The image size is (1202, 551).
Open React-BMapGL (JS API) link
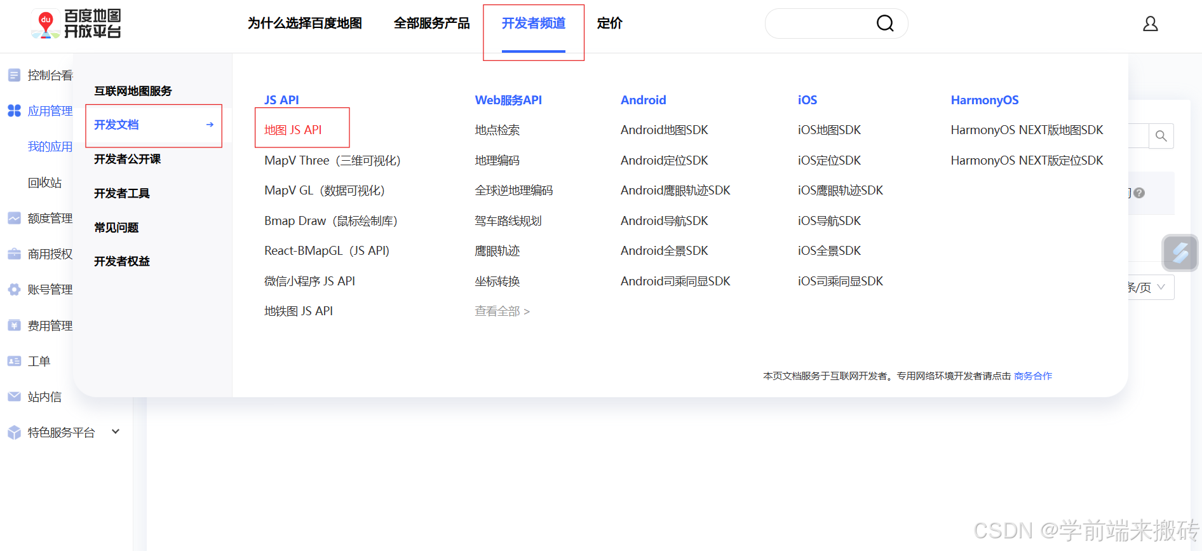coord(327,250)
